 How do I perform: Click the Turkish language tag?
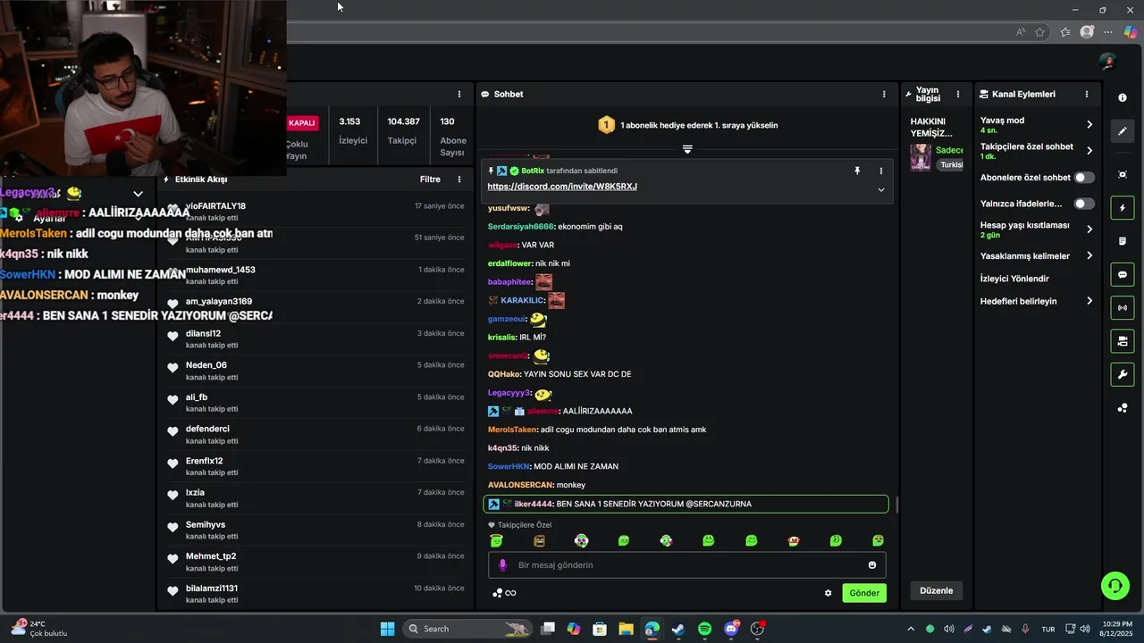tap(951, 164)
